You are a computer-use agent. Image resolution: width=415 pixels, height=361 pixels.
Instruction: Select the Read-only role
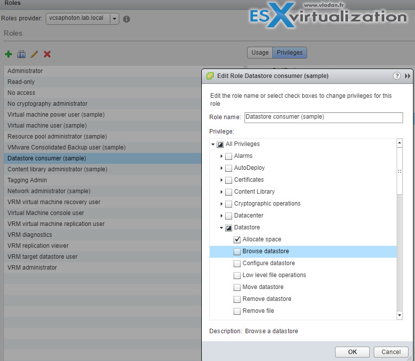point(103,82)
